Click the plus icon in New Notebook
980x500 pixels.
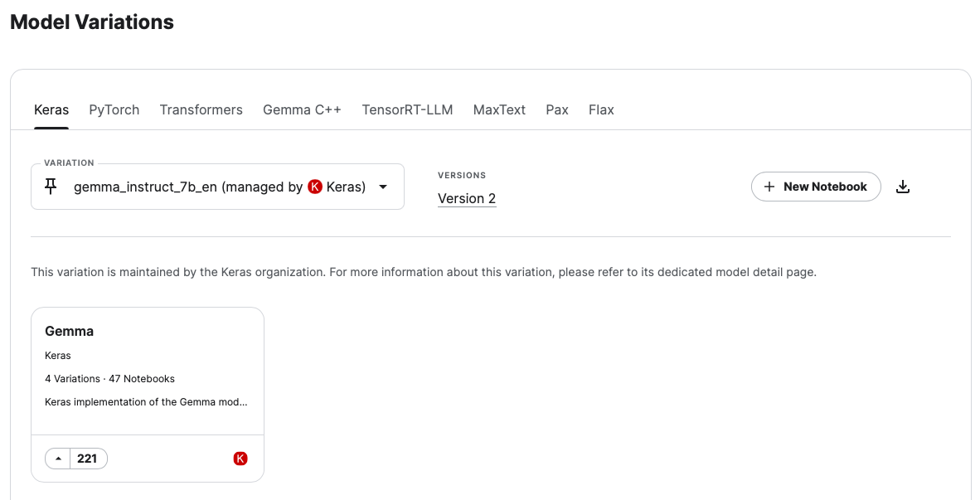click(x=769, y=187)
